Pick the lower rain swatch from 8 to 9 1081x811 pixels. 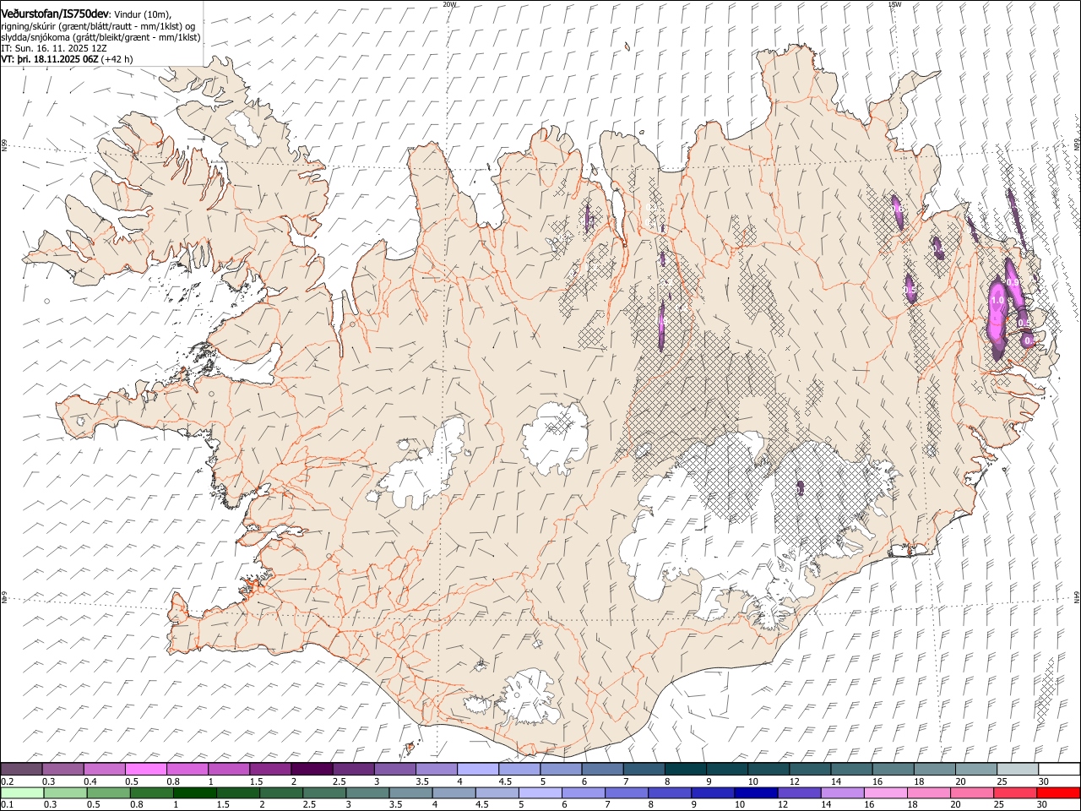(x=670, y=793)
